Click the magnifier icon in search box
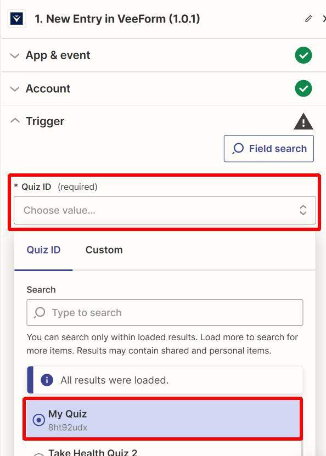This screenshot has width=326, height=456. [40, 313]
